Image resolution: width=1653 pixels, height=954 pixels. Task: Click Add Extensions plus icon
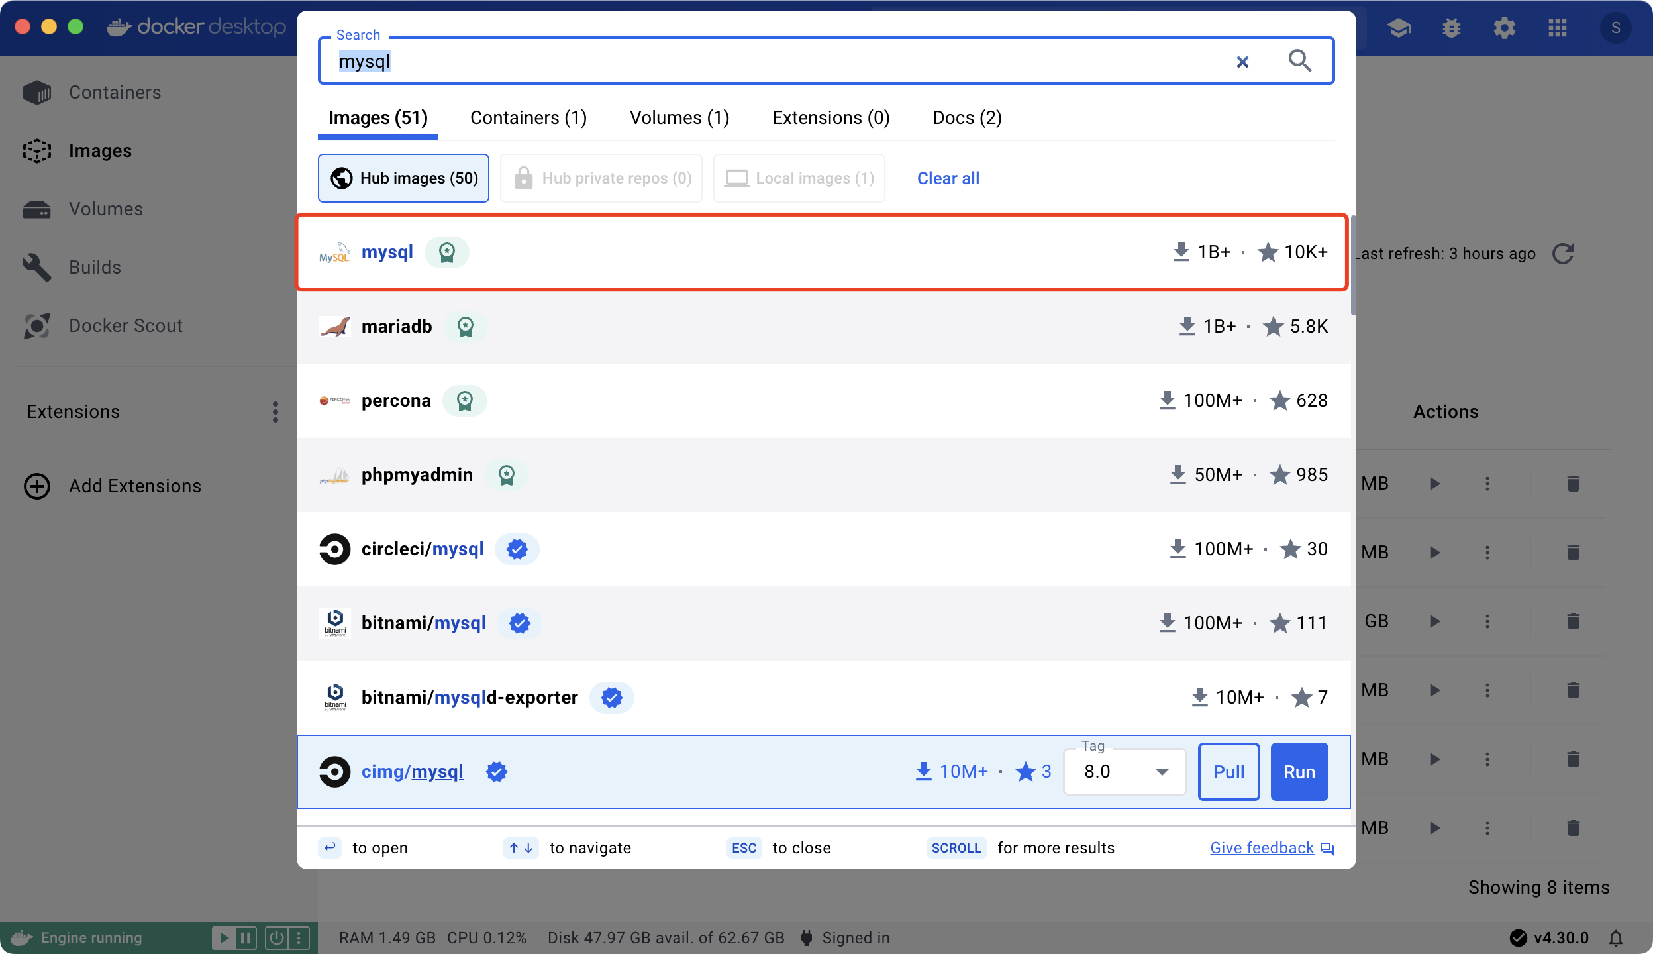pos(37,486)
